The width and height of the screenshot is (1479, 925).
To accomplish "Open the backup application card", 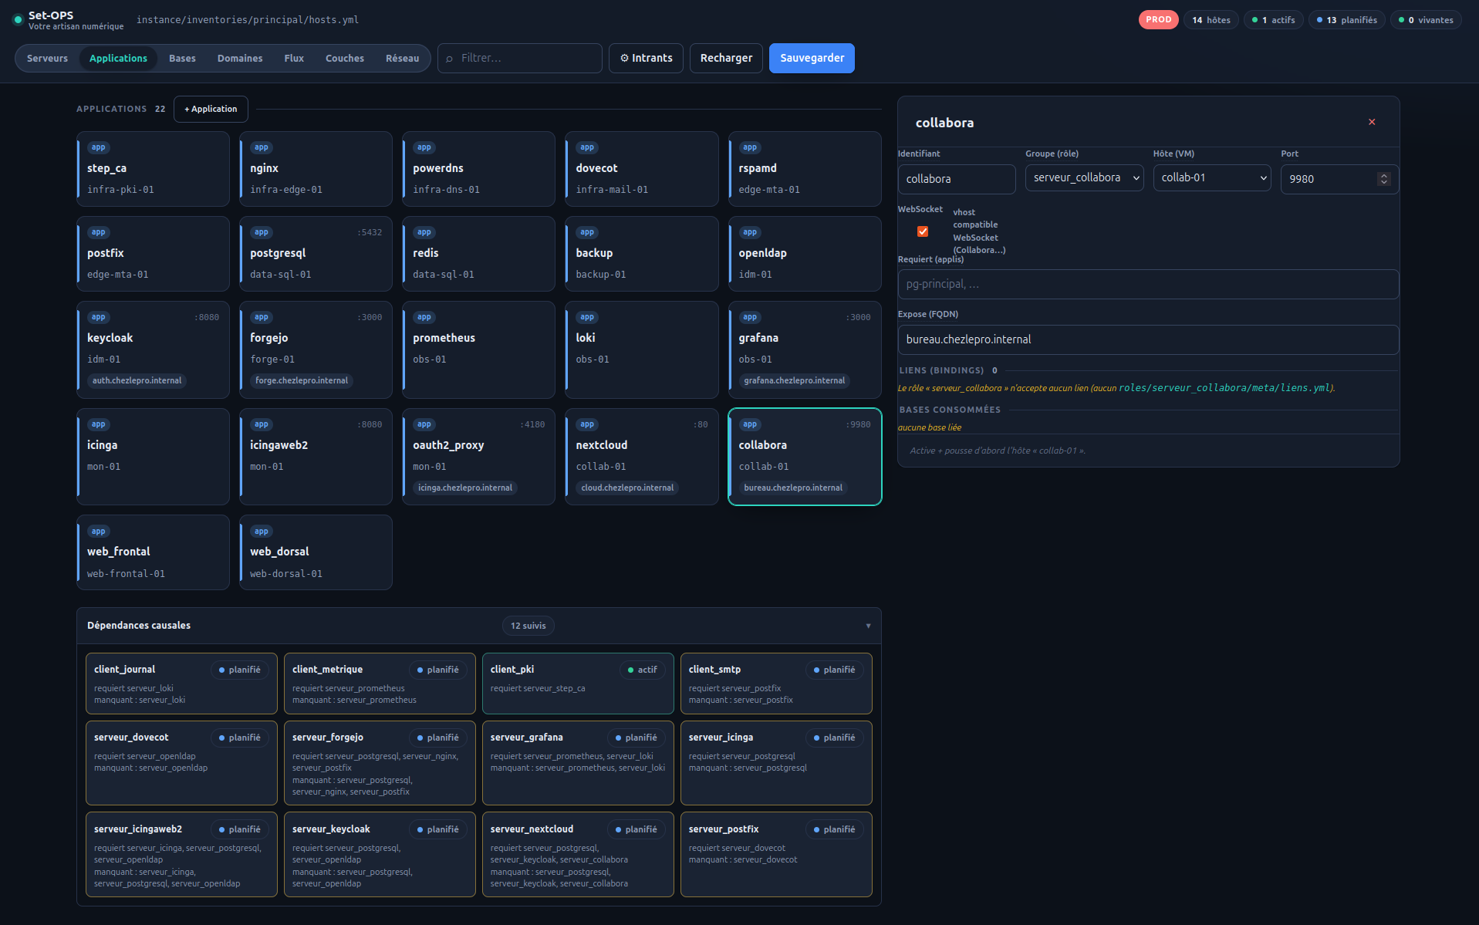I will coord(641,254).
